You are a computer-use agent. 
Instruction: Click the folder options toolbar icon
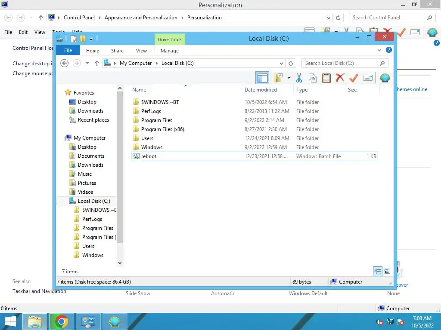(x=278, y=78)
